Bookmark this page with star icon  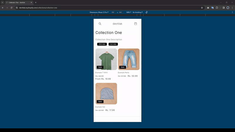click(202, 8)
